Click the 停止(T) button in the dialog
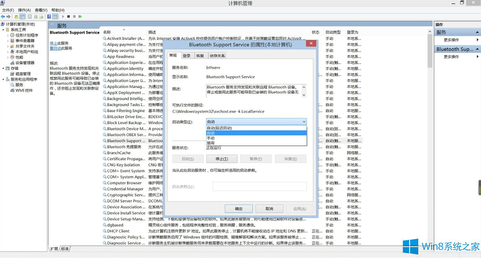481x258 pixels. tap(222, 159)
